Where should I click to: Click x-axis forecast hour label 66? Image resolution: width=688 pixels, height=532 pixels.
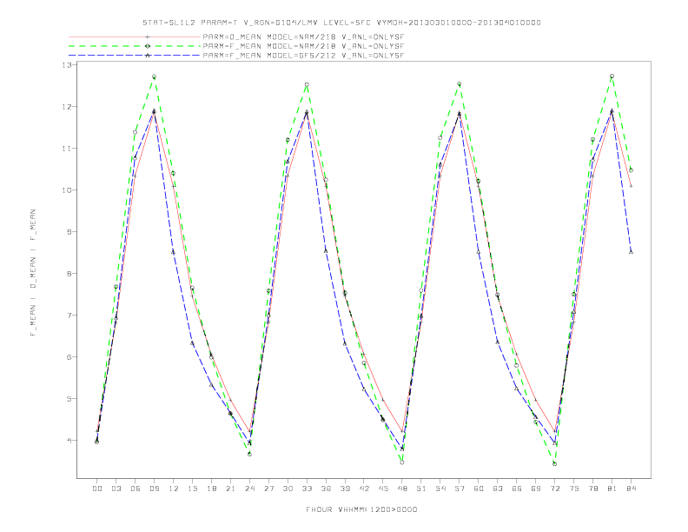point(517,489)
